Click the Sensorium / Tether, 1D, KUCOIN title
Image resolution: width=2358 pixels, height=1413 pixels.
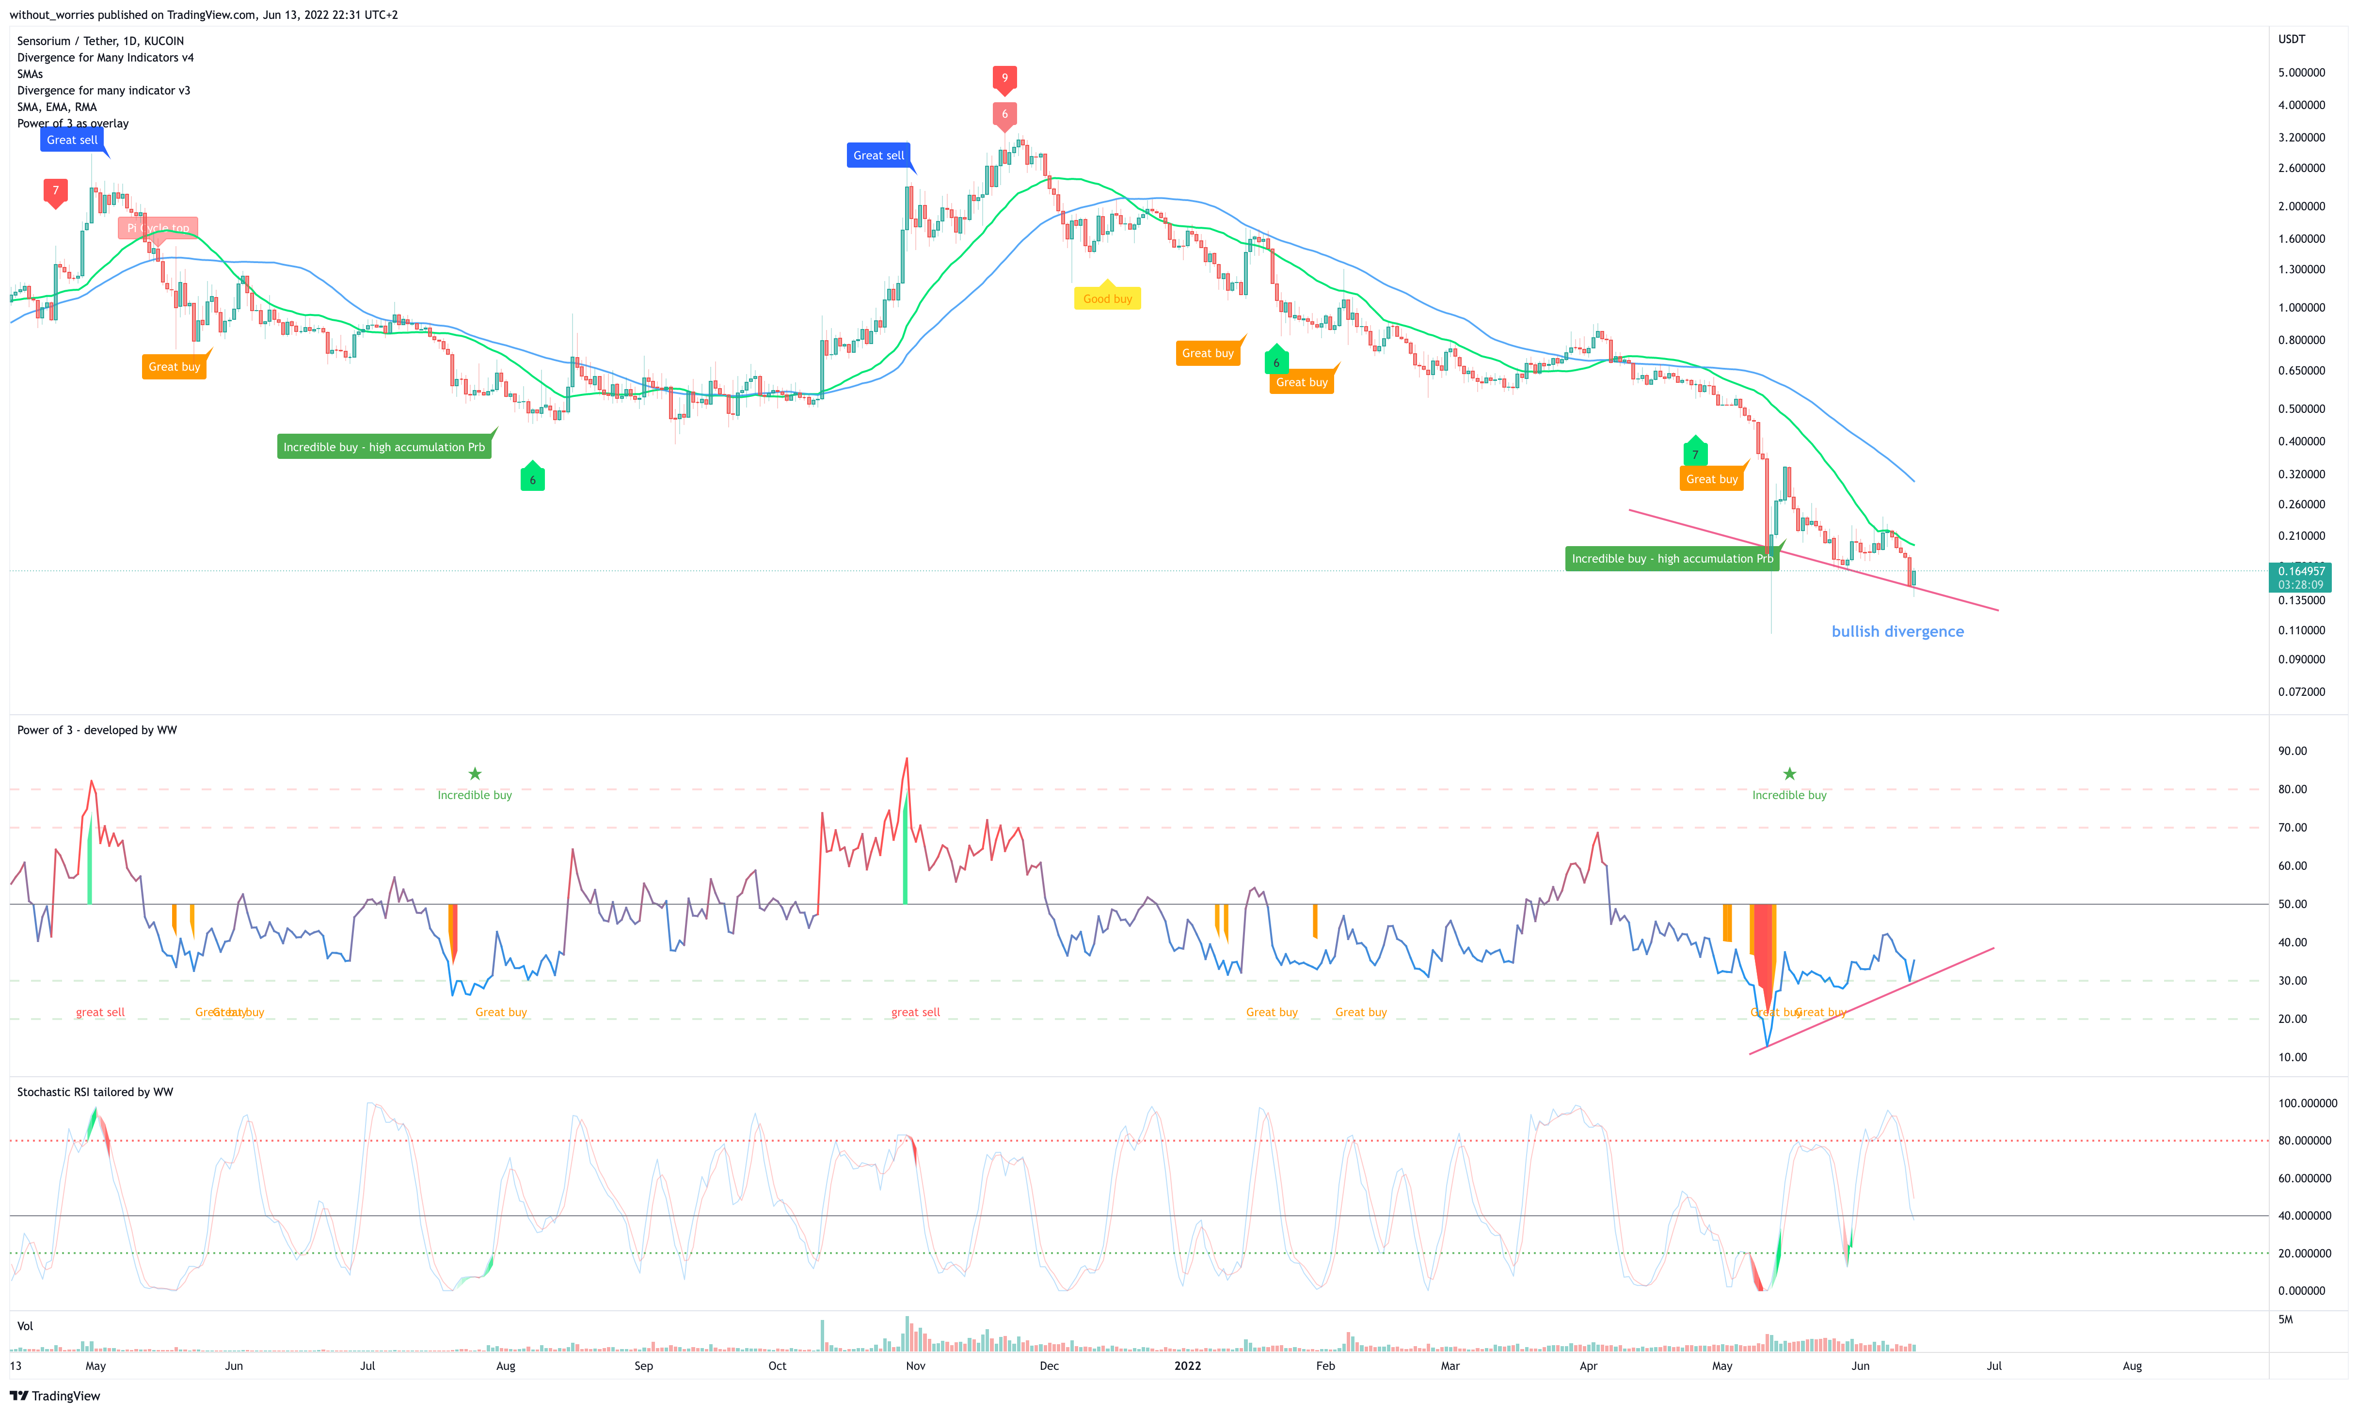pos(100,41)
